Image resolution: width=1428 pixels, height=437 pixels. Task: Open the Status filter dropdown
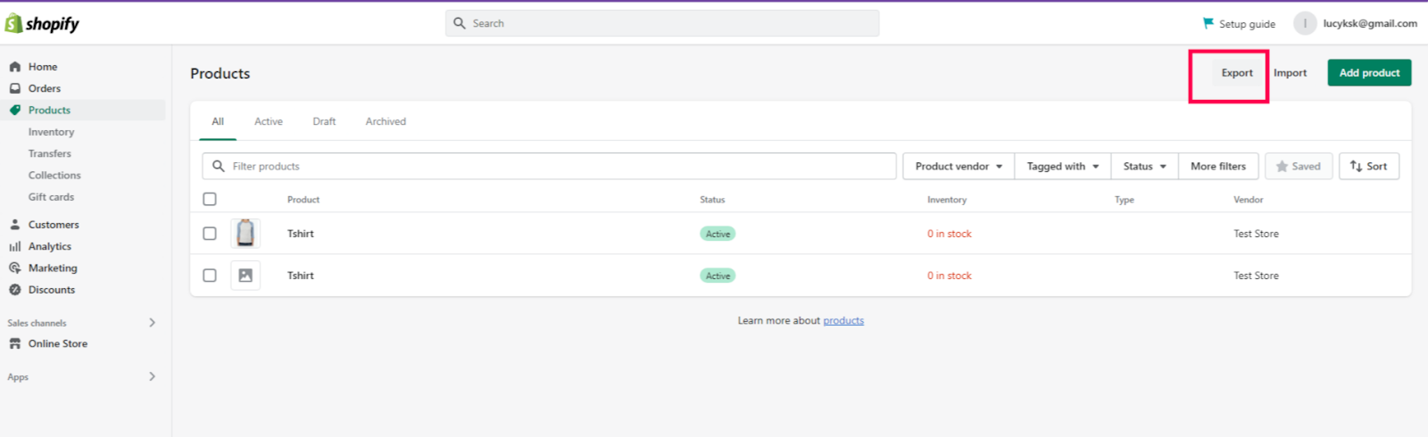[x=1144, y=166]
